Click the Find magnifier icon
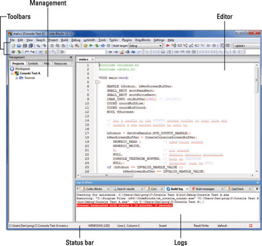The height and width of the screenshot is (246, 262). pyautogui.click(x=71, y=46)
